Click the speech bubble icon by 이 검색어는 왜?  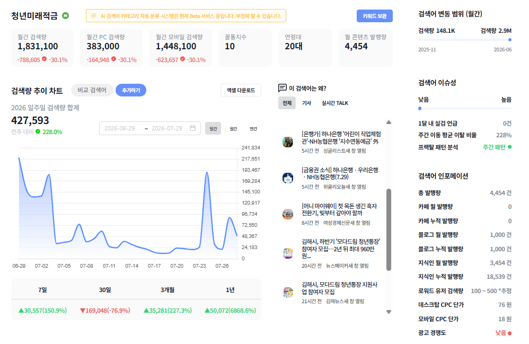tap(283, 88)
